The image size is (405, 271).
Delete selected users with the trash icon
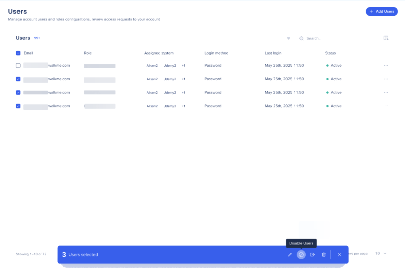(324, 255)
